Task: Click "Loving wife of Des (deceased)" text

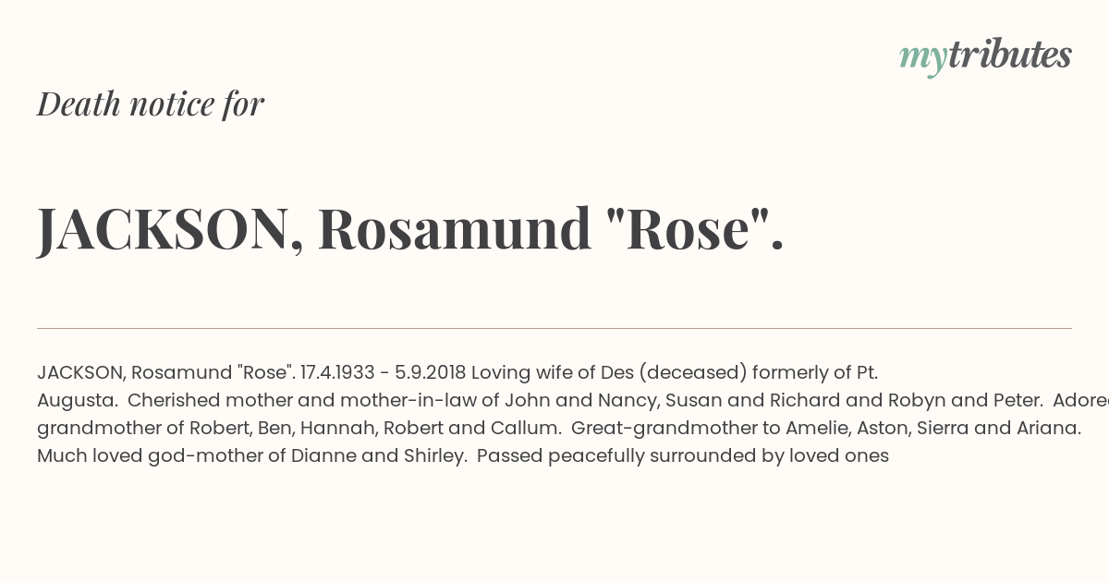Action: (608, 372)
